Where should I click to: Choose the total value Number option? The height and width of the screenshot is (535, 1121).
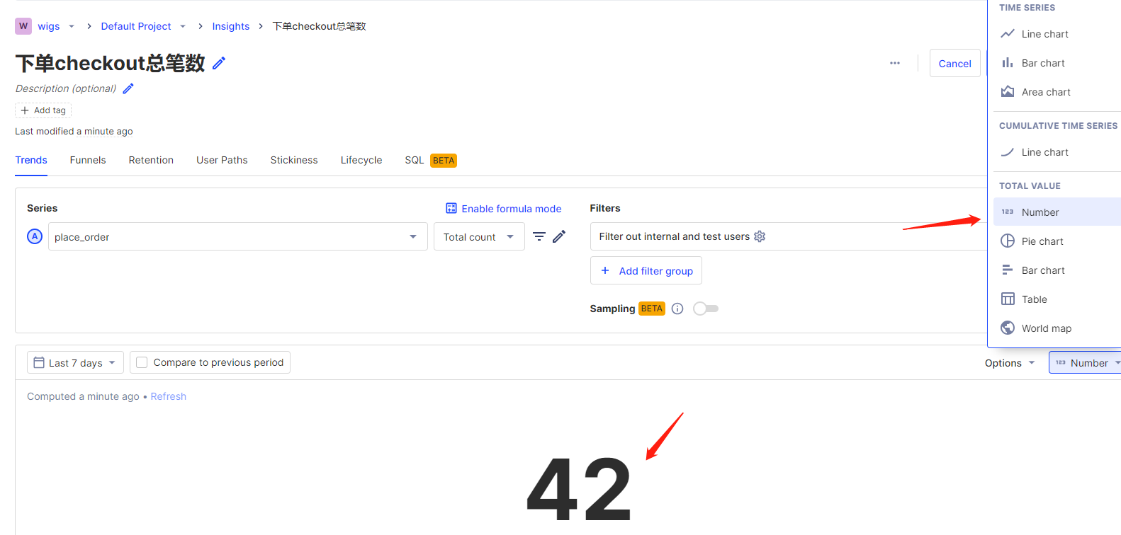1057,212
